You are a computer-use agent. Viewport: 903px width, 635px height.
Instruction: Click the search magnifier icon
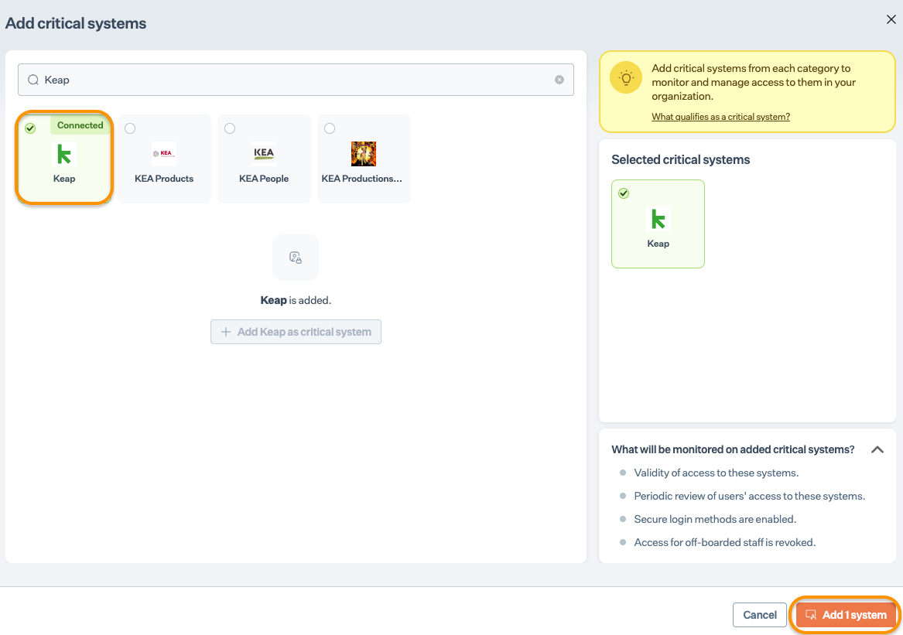tap(33, 80)
